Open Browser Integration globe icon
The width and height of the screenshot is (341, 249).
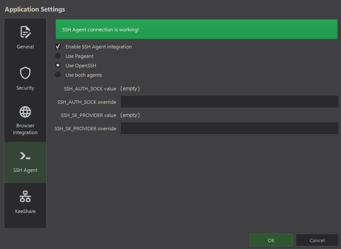25,112
